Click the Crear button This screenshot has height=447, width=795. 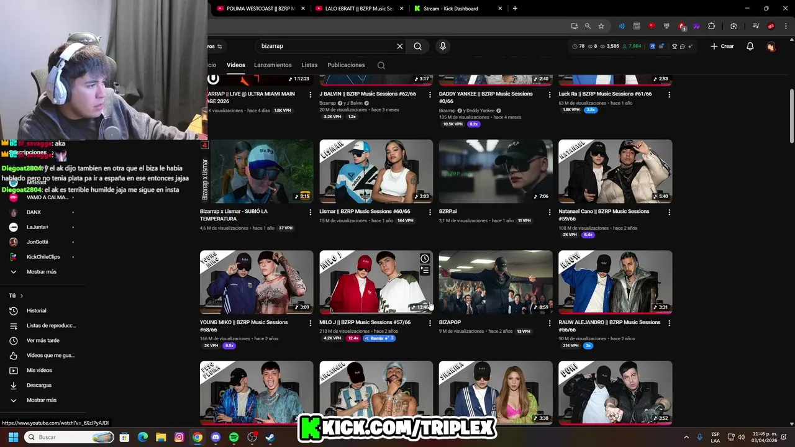722,46
